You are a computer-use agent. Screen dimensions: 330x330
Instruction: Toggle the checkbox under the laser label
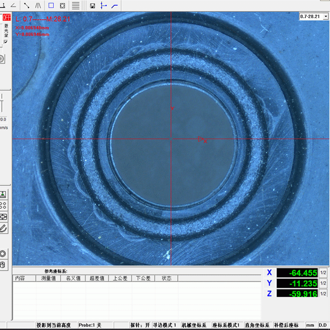[6, 42]
